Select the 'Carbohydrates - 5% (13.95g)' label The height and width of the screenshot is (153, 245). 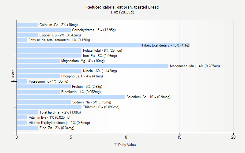pyautogui.click(x=94, y=30)
